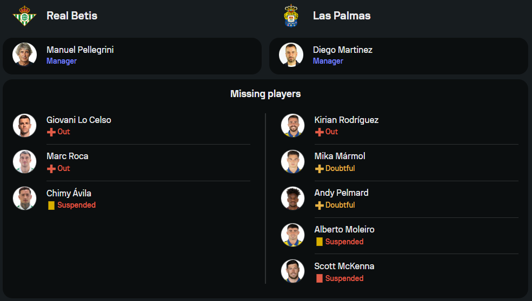Click the Real Betis club crest
Screen dimensions: 532x301
tap(24, 16)
